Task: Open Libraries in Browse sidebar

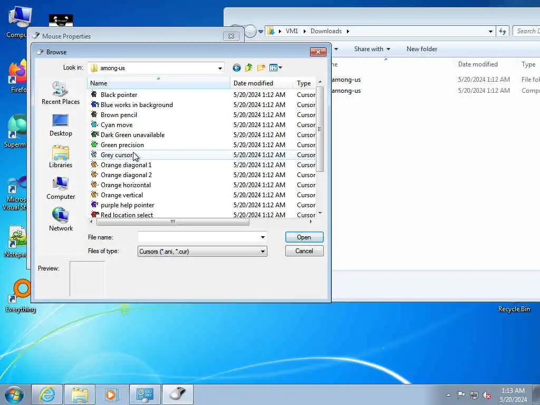Action: point(61,157)
